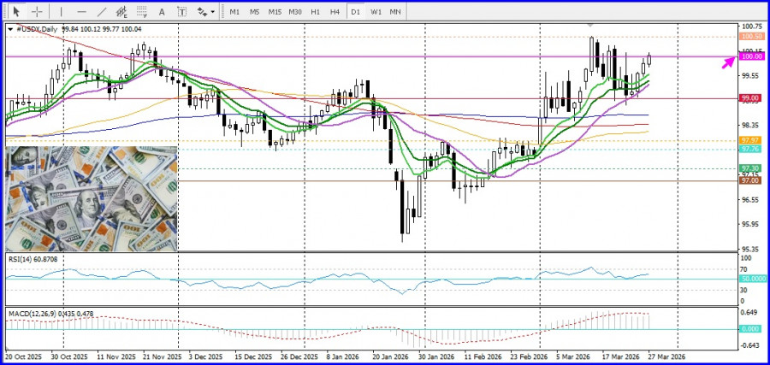
Task: Activate the crosshair tool
Action: pos(37,12)
